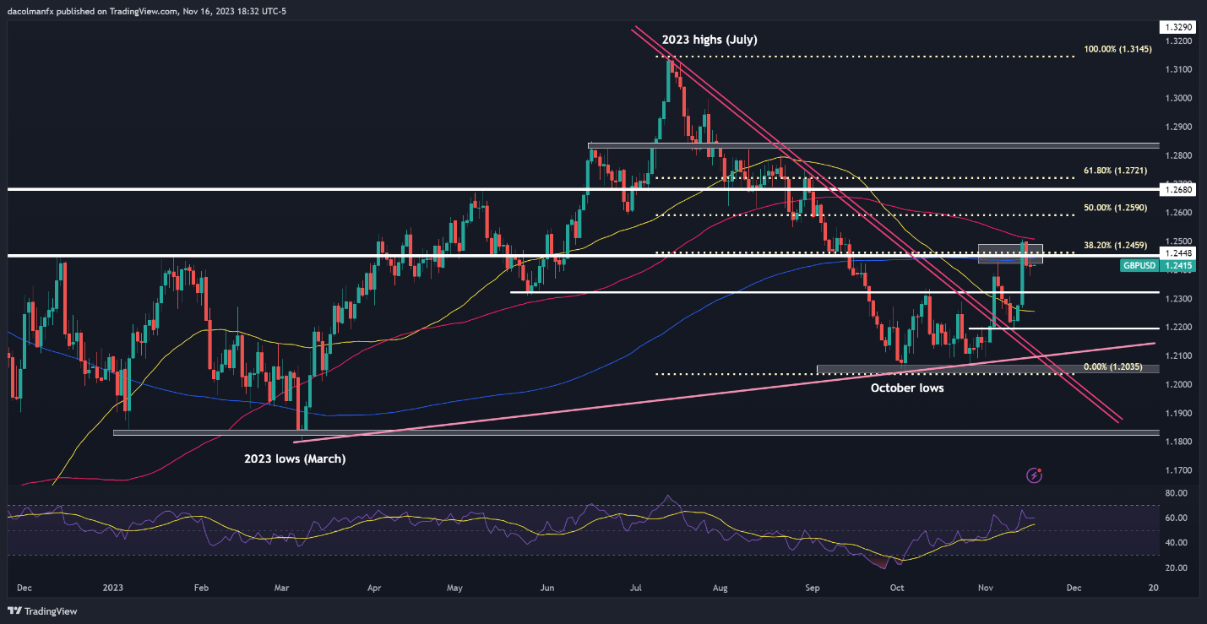1207x624 pixels.
Task: Click the 1.3000 price axis value
Action: tap(1177, 98)
